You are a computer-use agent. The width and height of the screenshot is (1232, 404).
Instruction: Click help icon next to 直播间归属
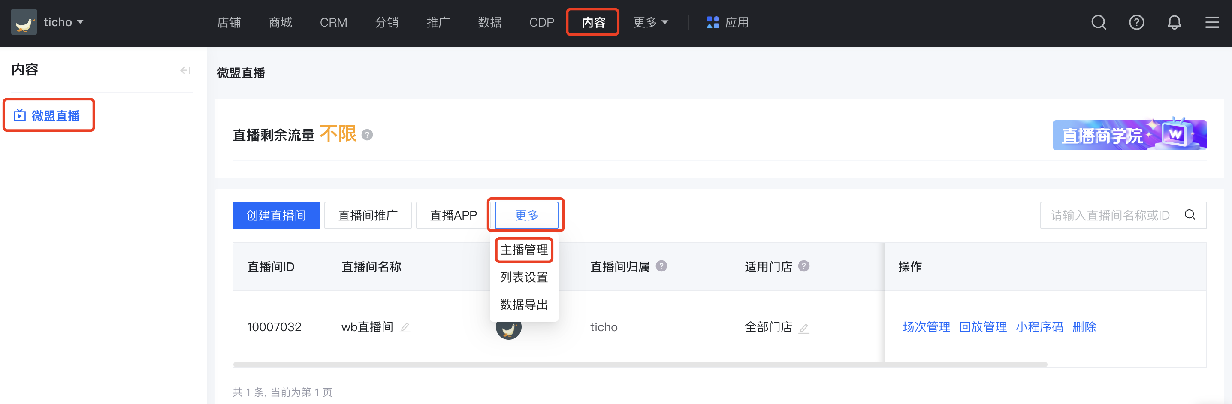tap(661, 266)
